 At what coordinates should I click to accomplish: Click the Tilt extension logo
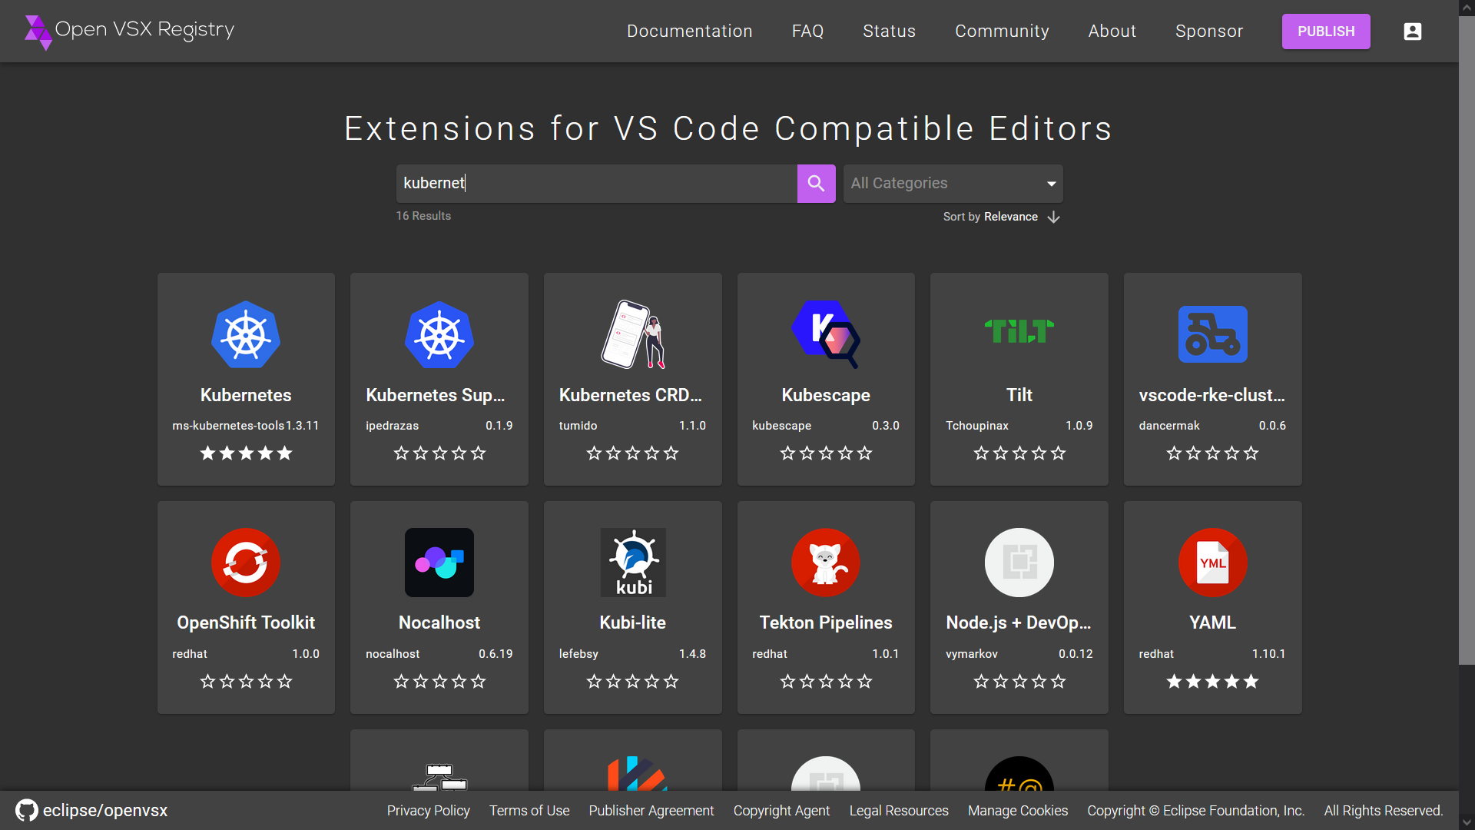1019,332
